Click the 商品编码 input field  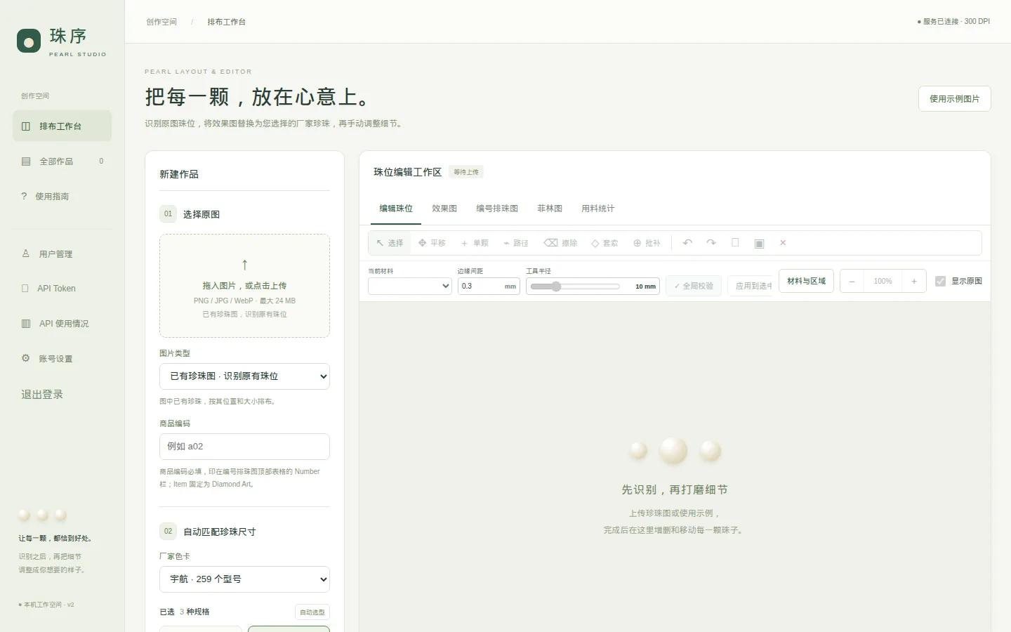pyautogui.click(x=244, y=447)
